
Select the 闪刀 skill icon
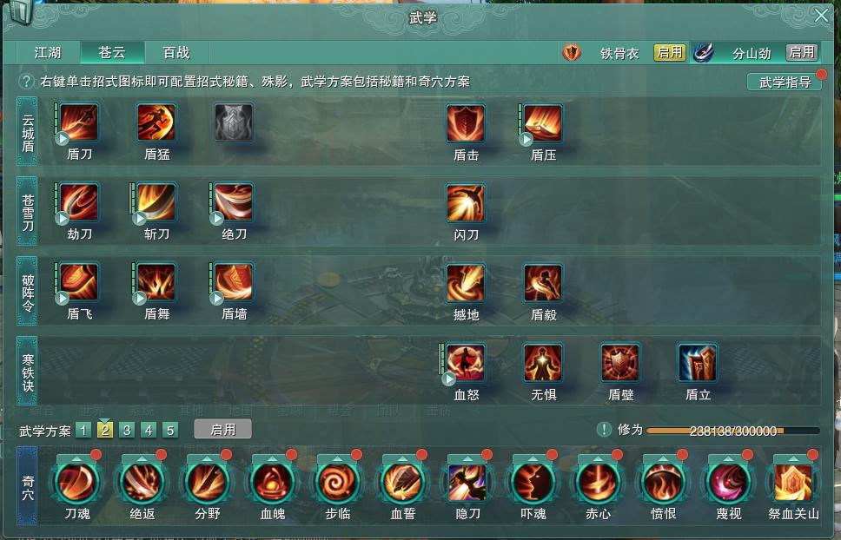466,203
